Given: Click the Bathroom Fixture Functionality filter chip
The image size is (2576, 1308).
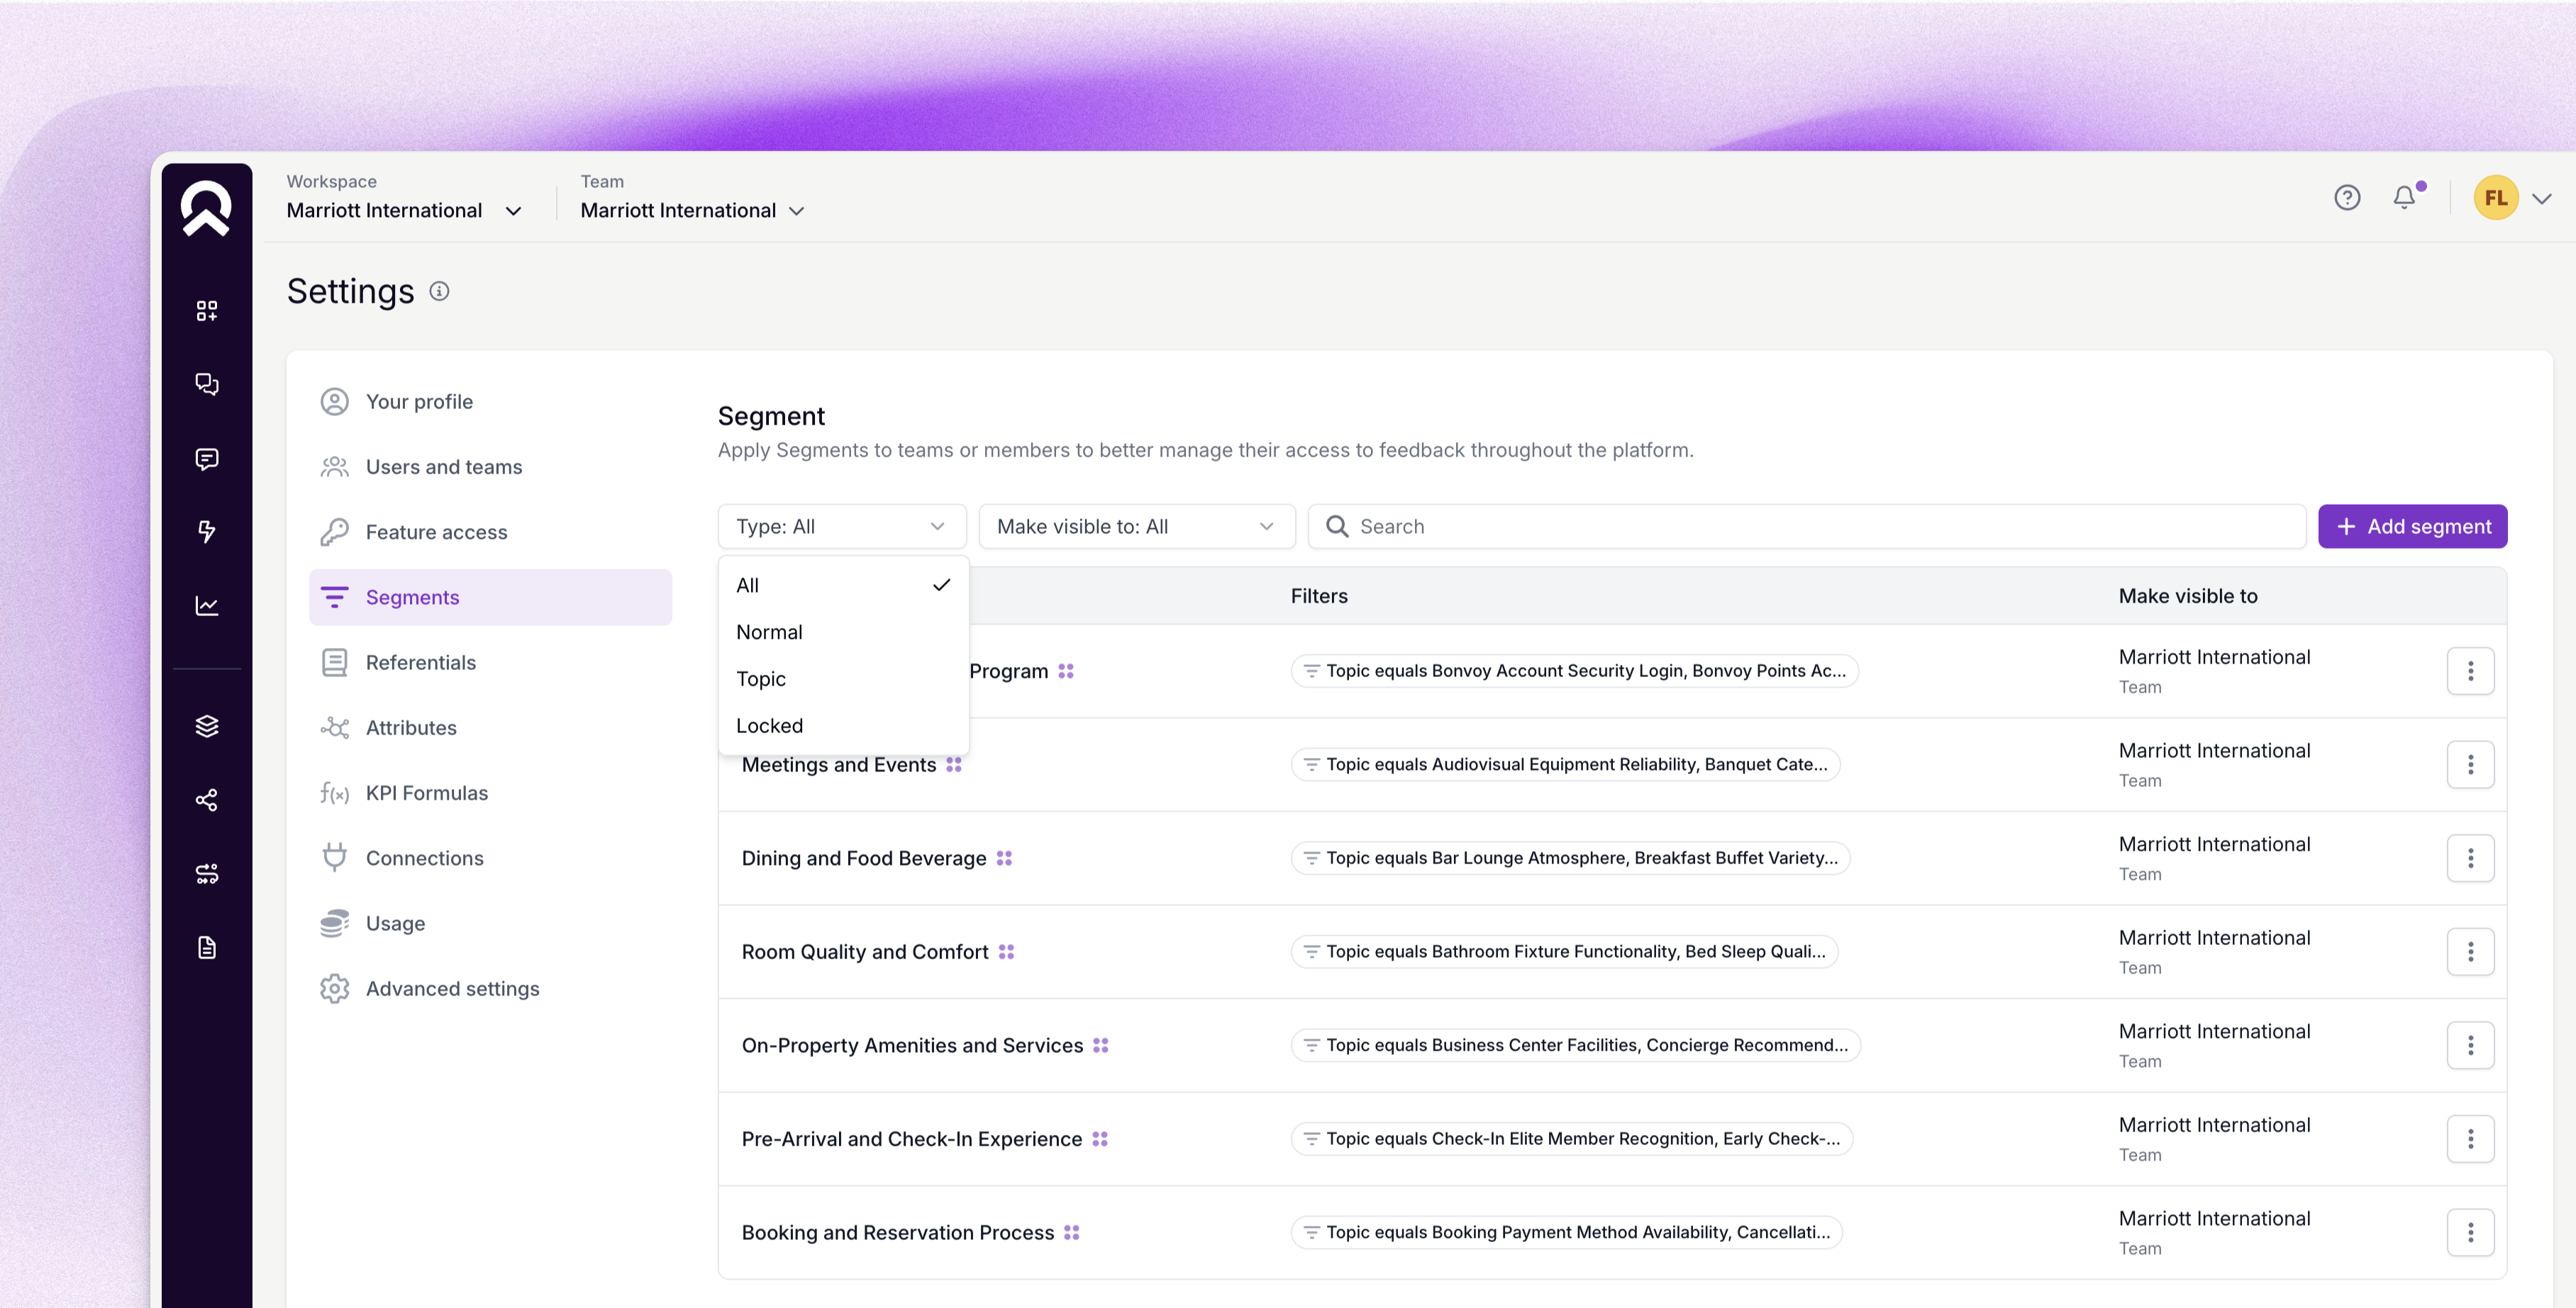Looking at the screenshot, I should click(x=1564, y=952).
